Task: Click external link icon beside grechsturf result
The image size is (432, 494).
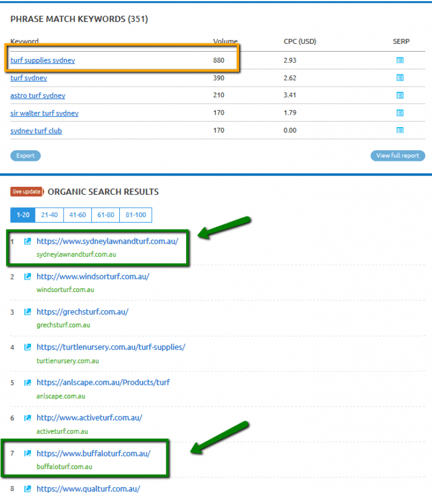Action: point(28,312)
